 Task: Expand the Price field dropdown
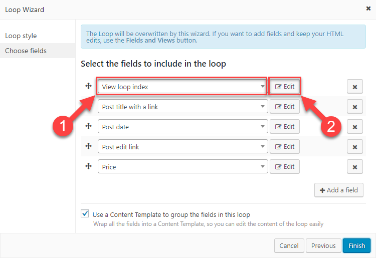[x=183, y=167]
